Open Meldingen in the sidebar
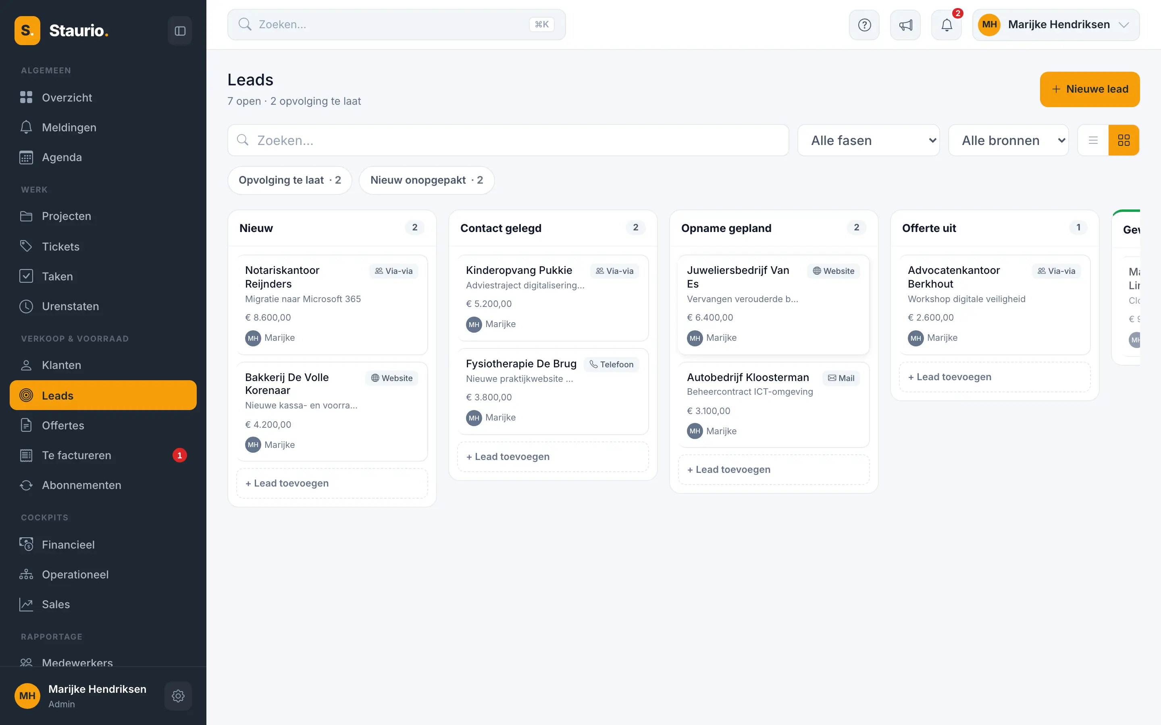Image resolution: width=1161 pixels, height=725 pixels. (x=103, y=128)
